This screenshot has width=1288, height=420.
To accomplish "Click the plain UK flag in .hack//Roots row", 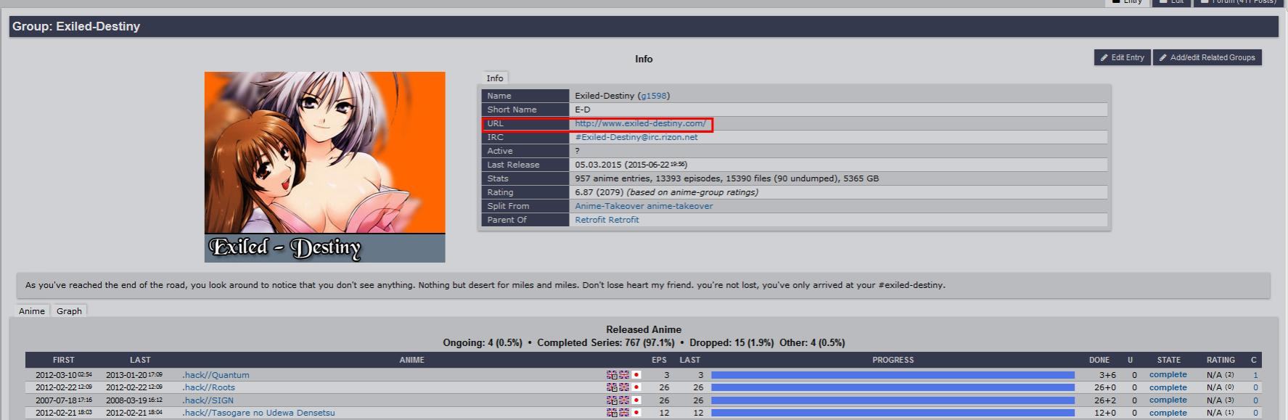I will (624, 387).
